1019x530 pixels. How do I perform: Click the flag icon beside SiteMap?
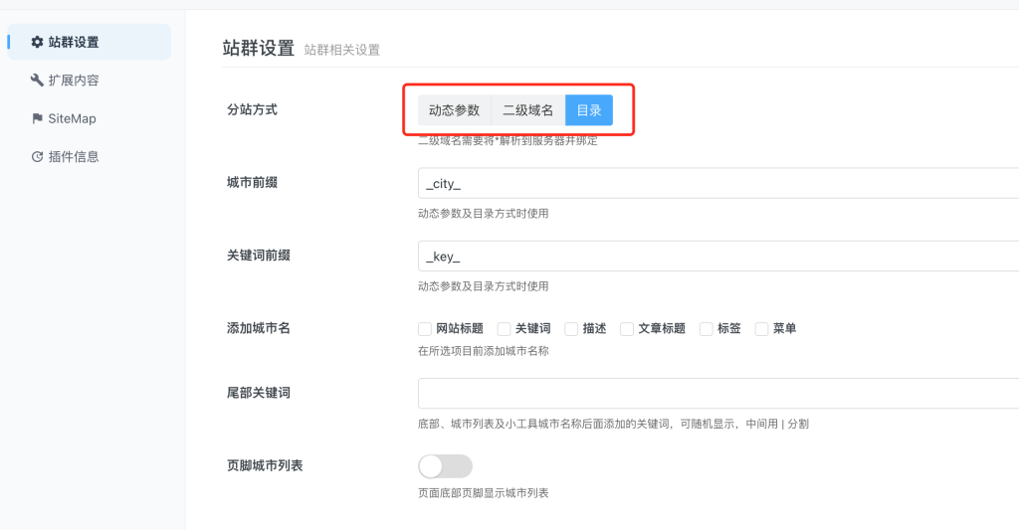pos(38,118)
